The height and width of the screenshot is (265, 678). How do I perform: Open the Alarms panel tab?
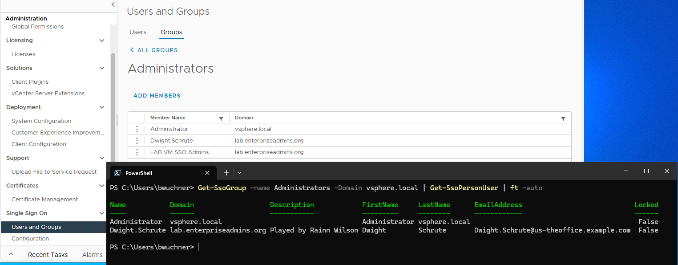93,255
